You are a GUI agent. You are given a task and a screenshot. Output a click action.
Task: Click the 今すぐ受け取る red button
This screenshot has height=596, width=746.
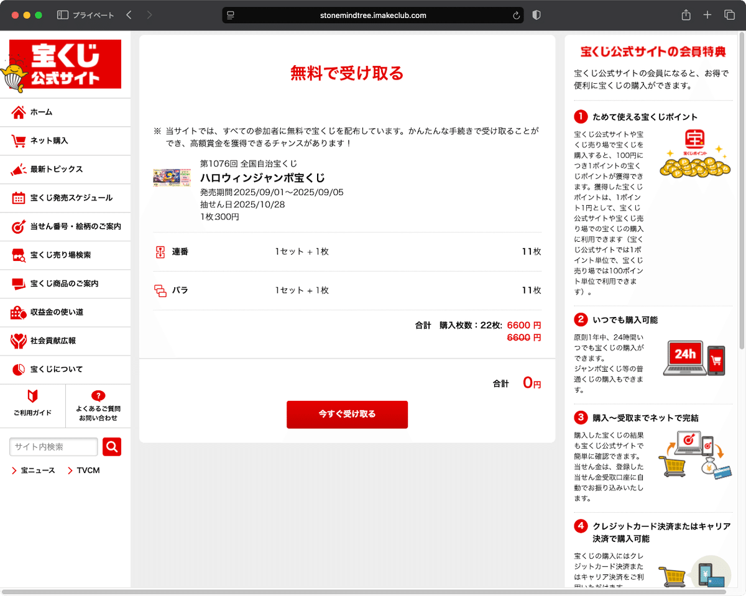tap(347, 415)
